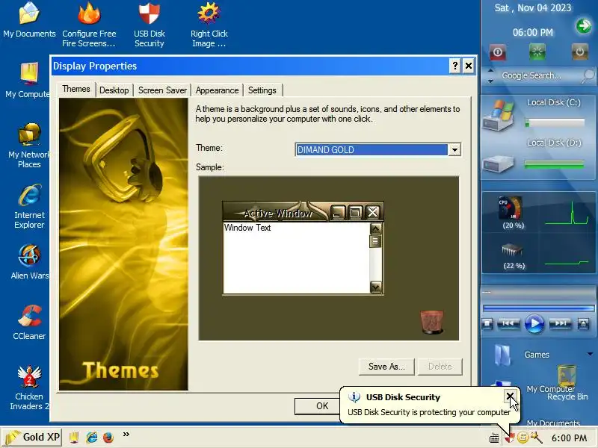Click the CPU usage graph
This screenshot has width=598, height=448.
coord(567,213)
